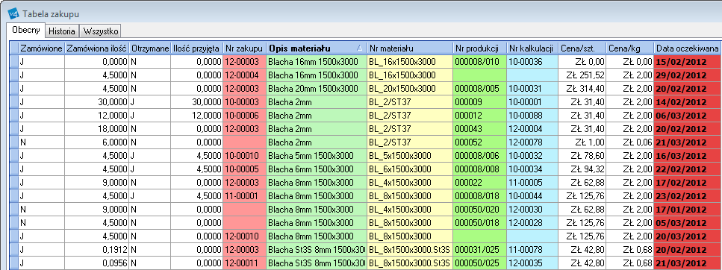Viewport: 722px width, 270px height.
Task: Select material cell Blacha 20mm 1500x3000
Action: coord(317,88)
